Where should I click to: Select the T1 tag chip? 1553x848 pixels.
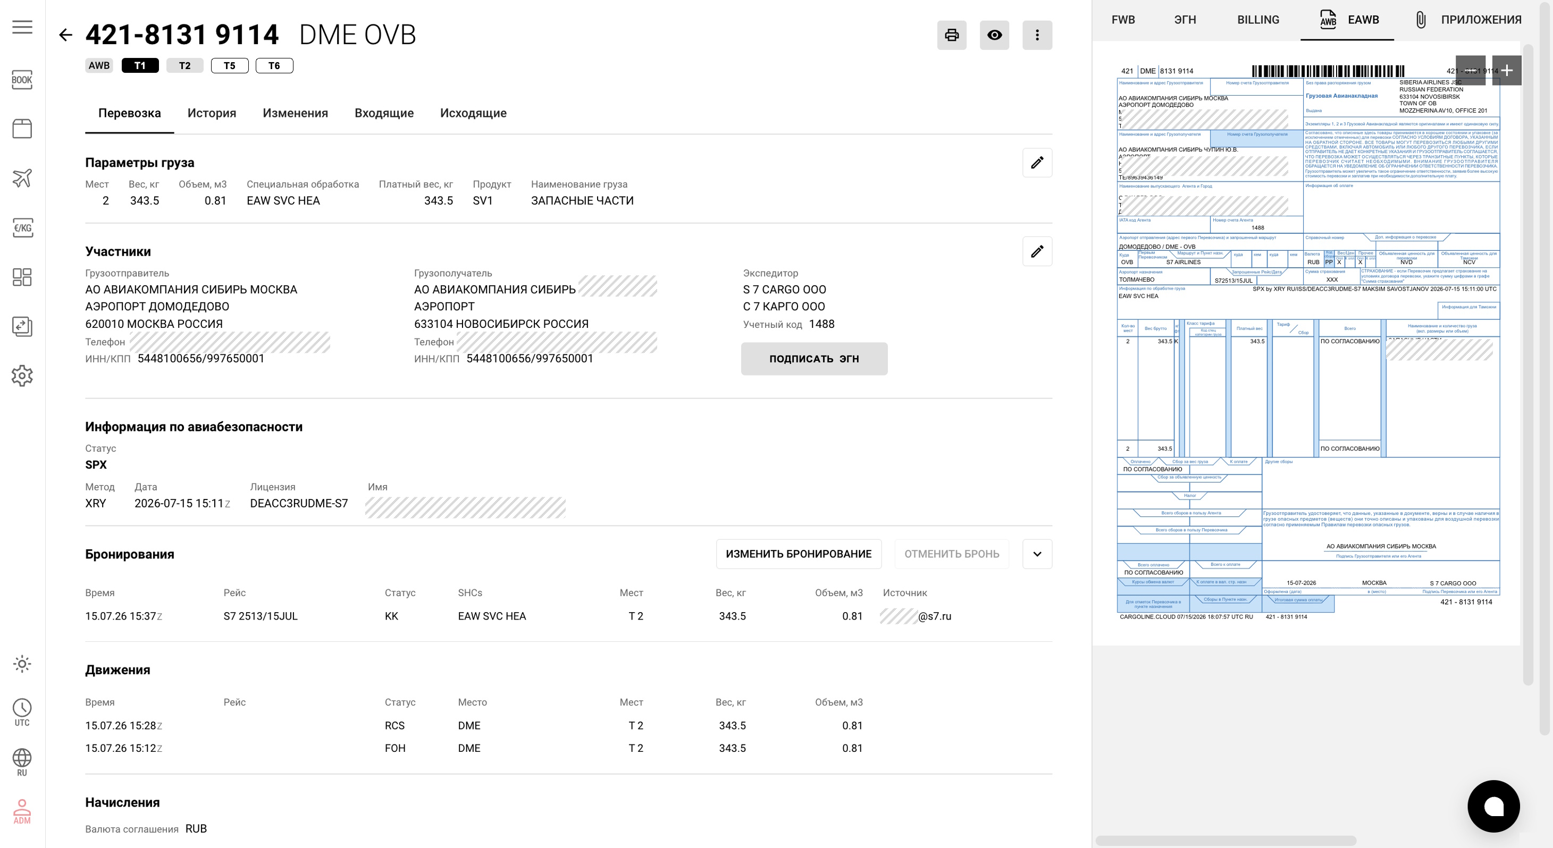pos(140,66)
